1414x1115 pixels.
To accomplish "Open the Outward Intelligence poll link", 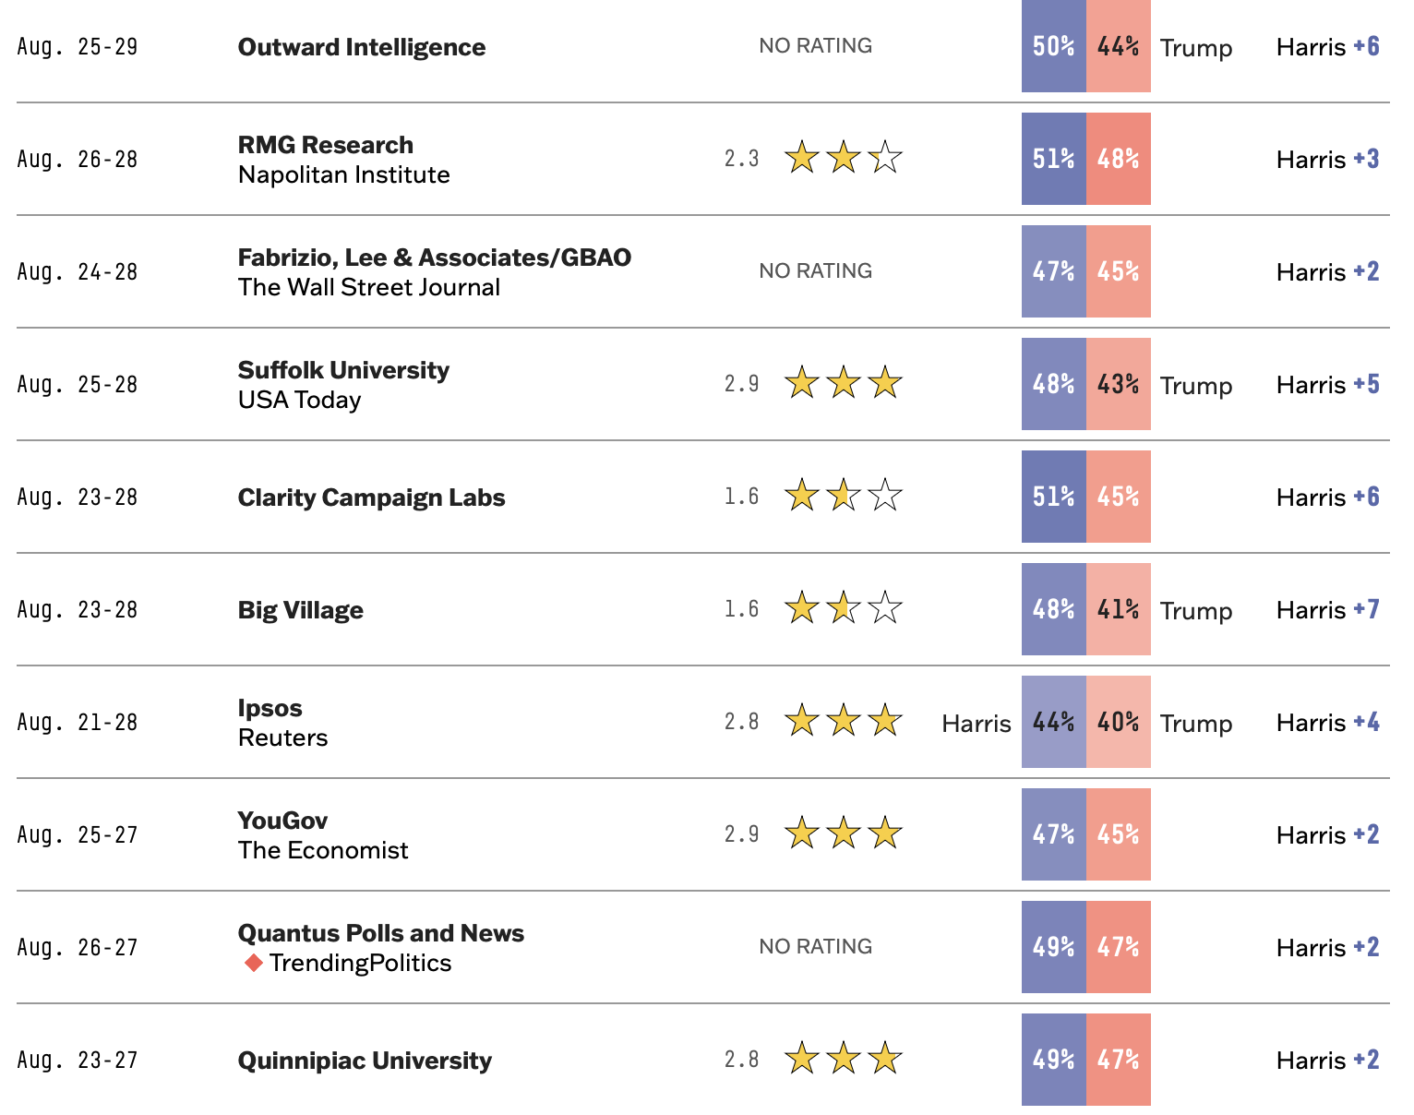I will point(362,47).
